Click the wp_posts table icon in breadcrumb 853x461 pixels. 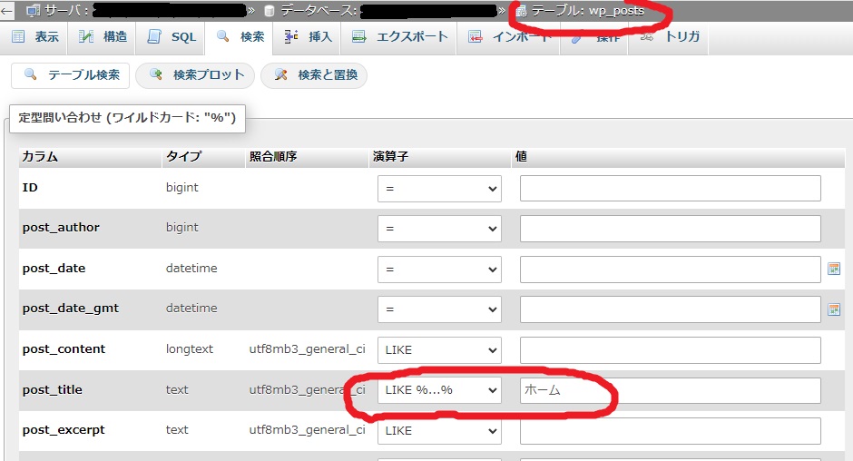coord(521,11)
